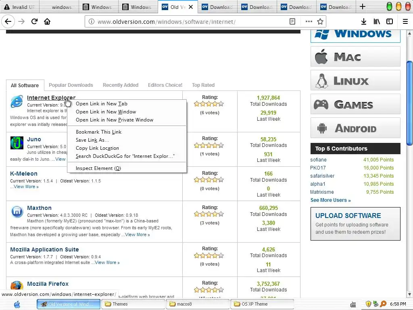This screenshot has height=310, width=413.
Task: Switch to the first Download tab
Action: (217, 7)
